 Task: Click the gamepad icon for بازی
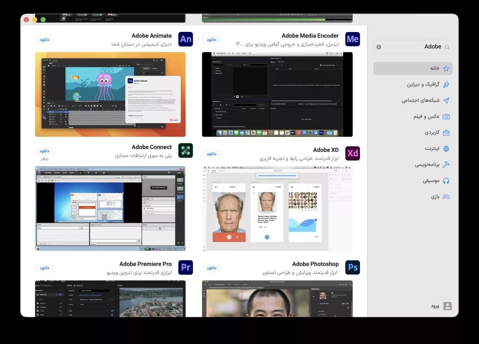pos(446,197)
